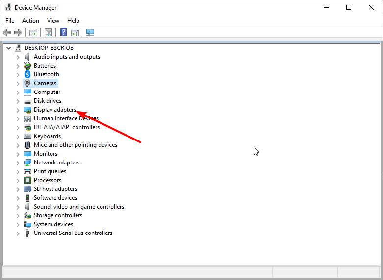Click the Cameras webcam icon
Screen dimensions: 383x280
pos(27,83)
